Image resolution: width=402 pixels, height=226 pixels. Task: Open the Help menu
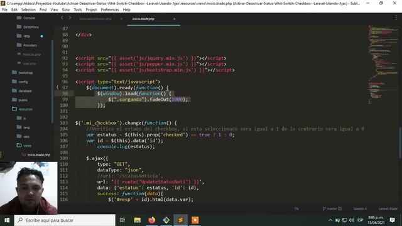coord(127,10)
